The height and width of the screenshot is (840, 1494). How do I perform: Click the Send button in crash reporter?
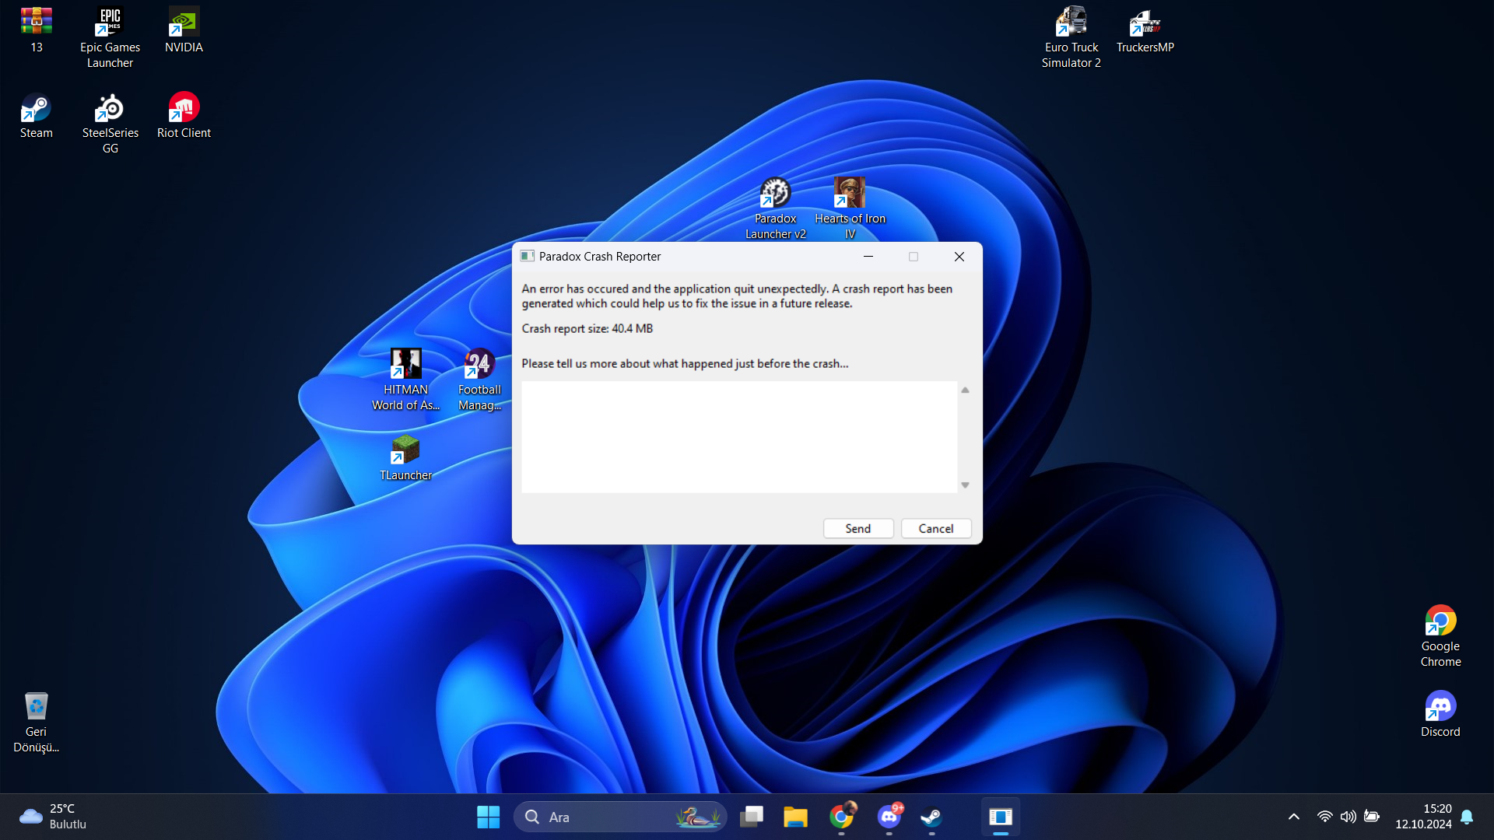tap(857, 529)
